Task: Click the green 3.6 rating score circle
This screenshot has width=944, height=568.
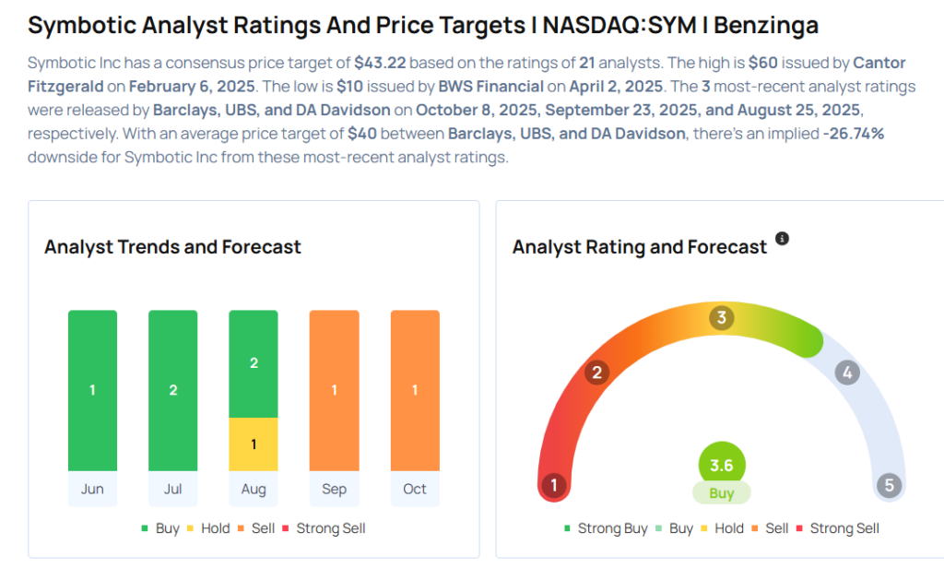Action: [x=722, y=466]
